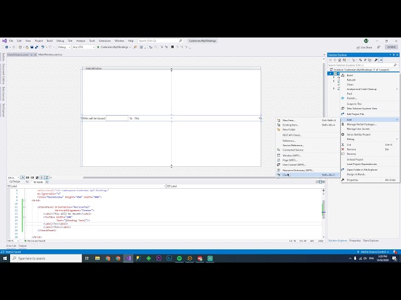This screenshot has width=401, height=300.
Task: Collapse the StackPanel code region
Action: [24, 207]
